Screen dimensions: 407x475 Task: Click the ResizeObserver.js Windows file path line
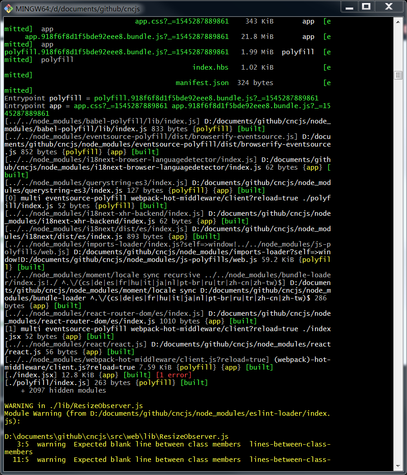coord(116,437)
